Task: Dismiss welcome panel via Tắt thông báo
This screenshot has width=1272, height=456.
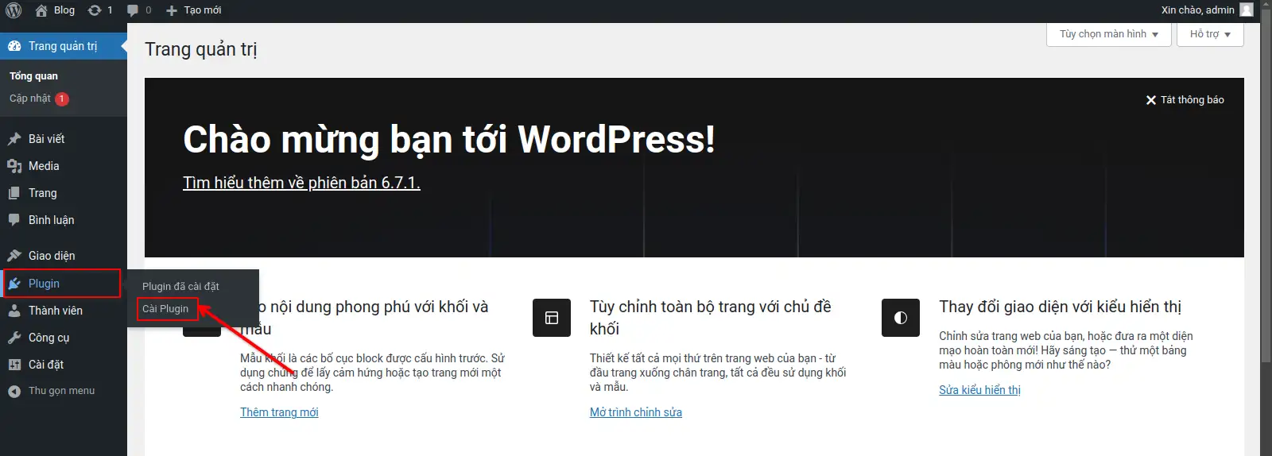Action: (1185, 100)
